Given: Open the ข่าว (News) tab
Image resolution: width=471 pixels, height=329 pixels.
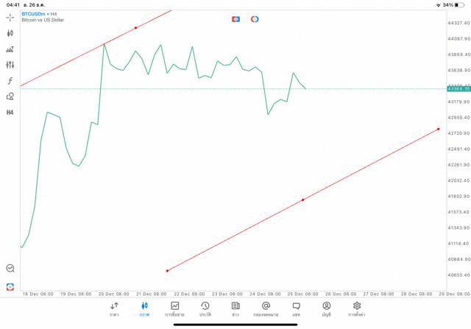Looking at the screenshot, I should coord(235,308).
